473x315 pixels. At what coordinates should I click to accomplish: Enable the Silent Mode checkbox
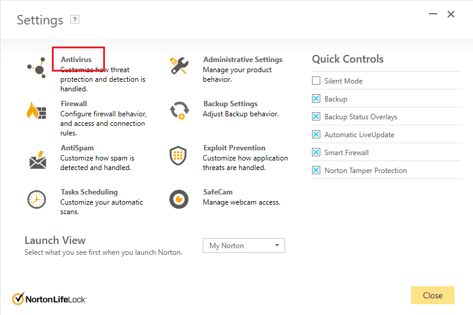click(316, 81)
